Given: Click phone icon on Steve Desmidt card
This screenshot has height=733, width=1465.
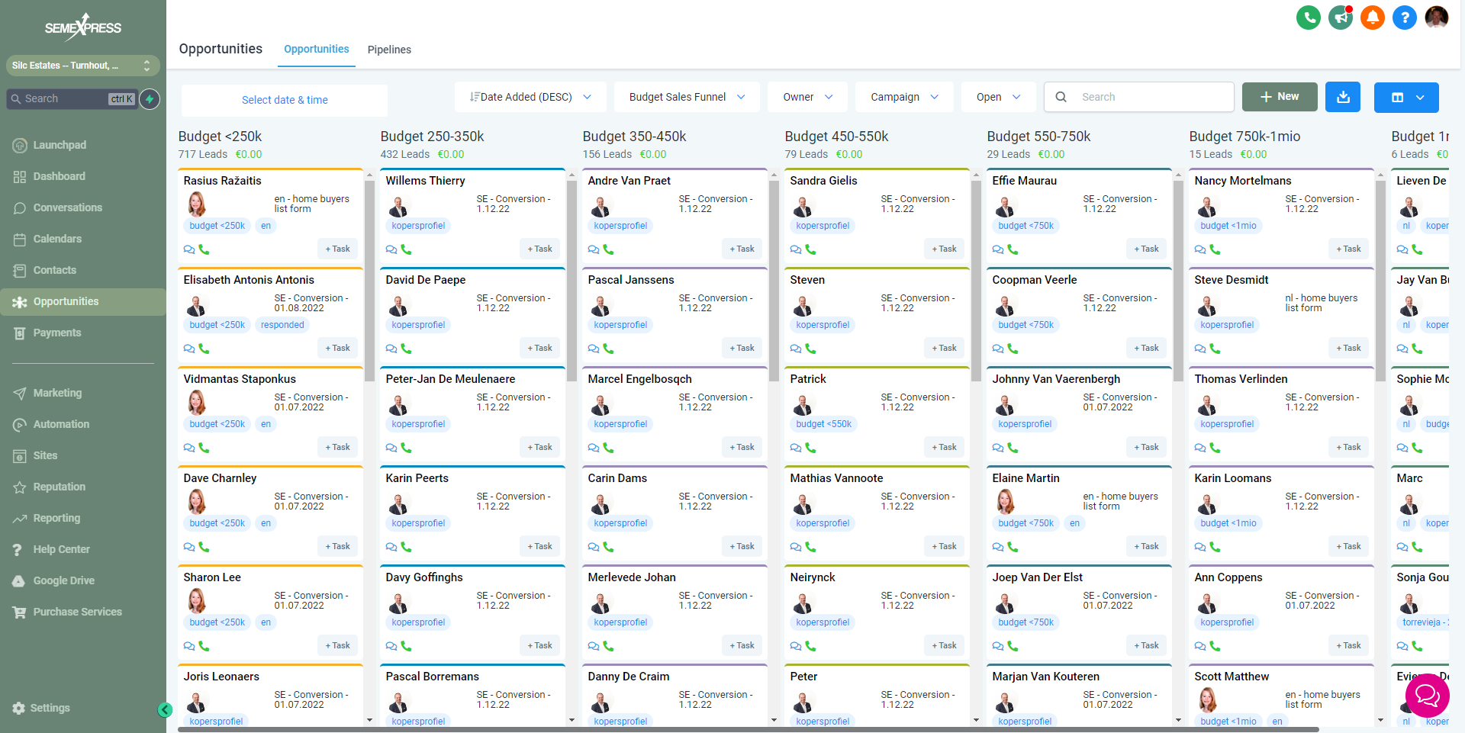Looking at the screenshot, I should [1215, 349].
